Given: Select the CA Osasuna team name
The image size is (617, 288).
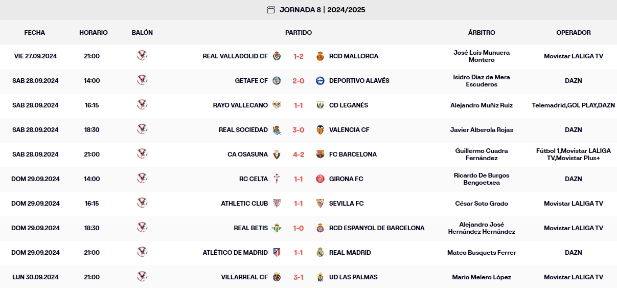Looking at the screenshot, I should pyautogui.click(x=247, y=154).
